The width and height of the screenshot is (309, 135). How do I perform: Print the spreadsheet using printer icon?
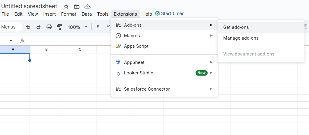click(x=49, y=27)
